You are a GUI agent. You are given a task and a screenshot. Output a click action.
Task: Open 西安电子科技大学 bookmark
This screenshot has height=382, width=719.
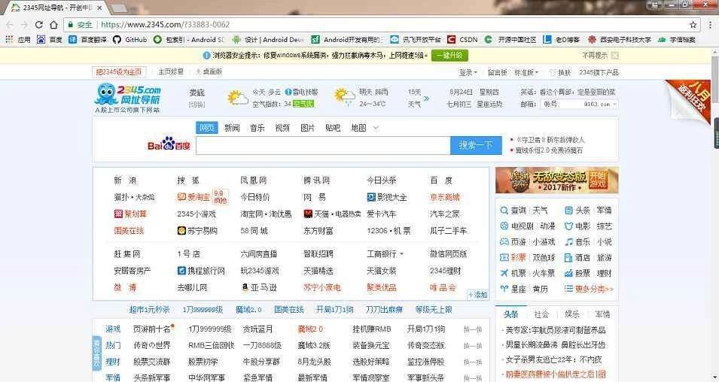click(x=620, y=40)
